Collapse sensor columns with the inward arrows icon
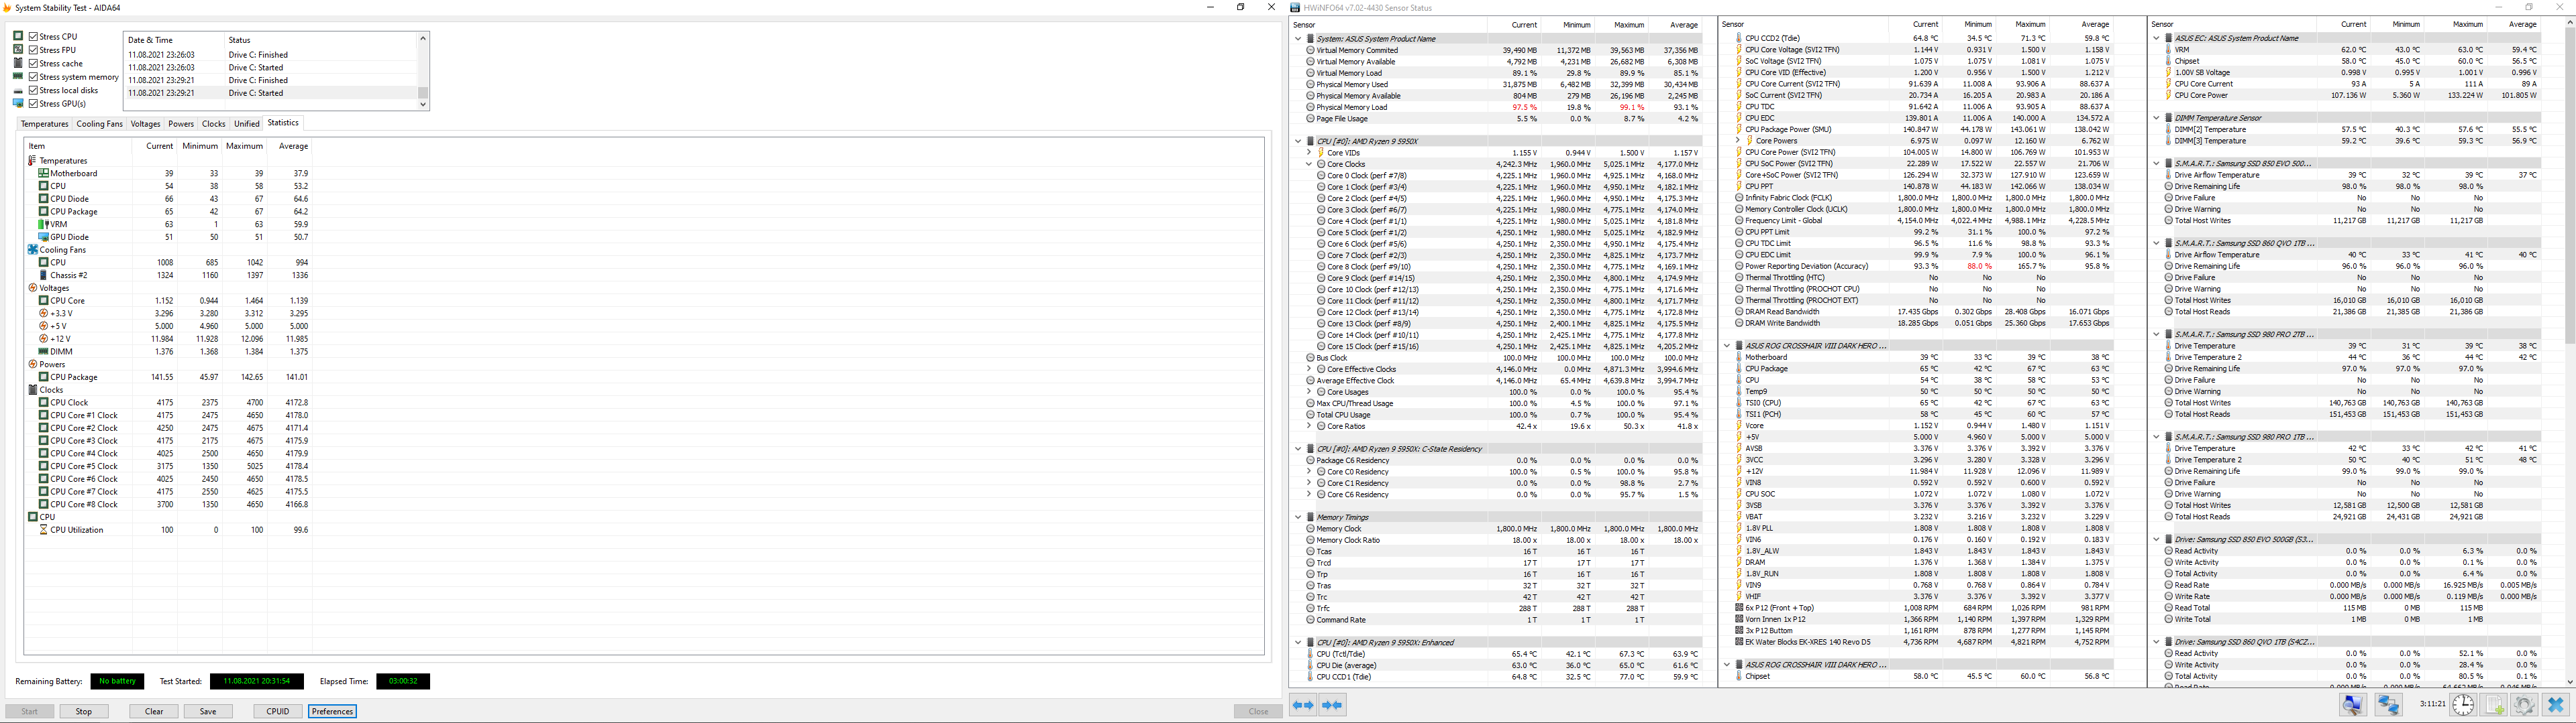 pos(1333,705)
